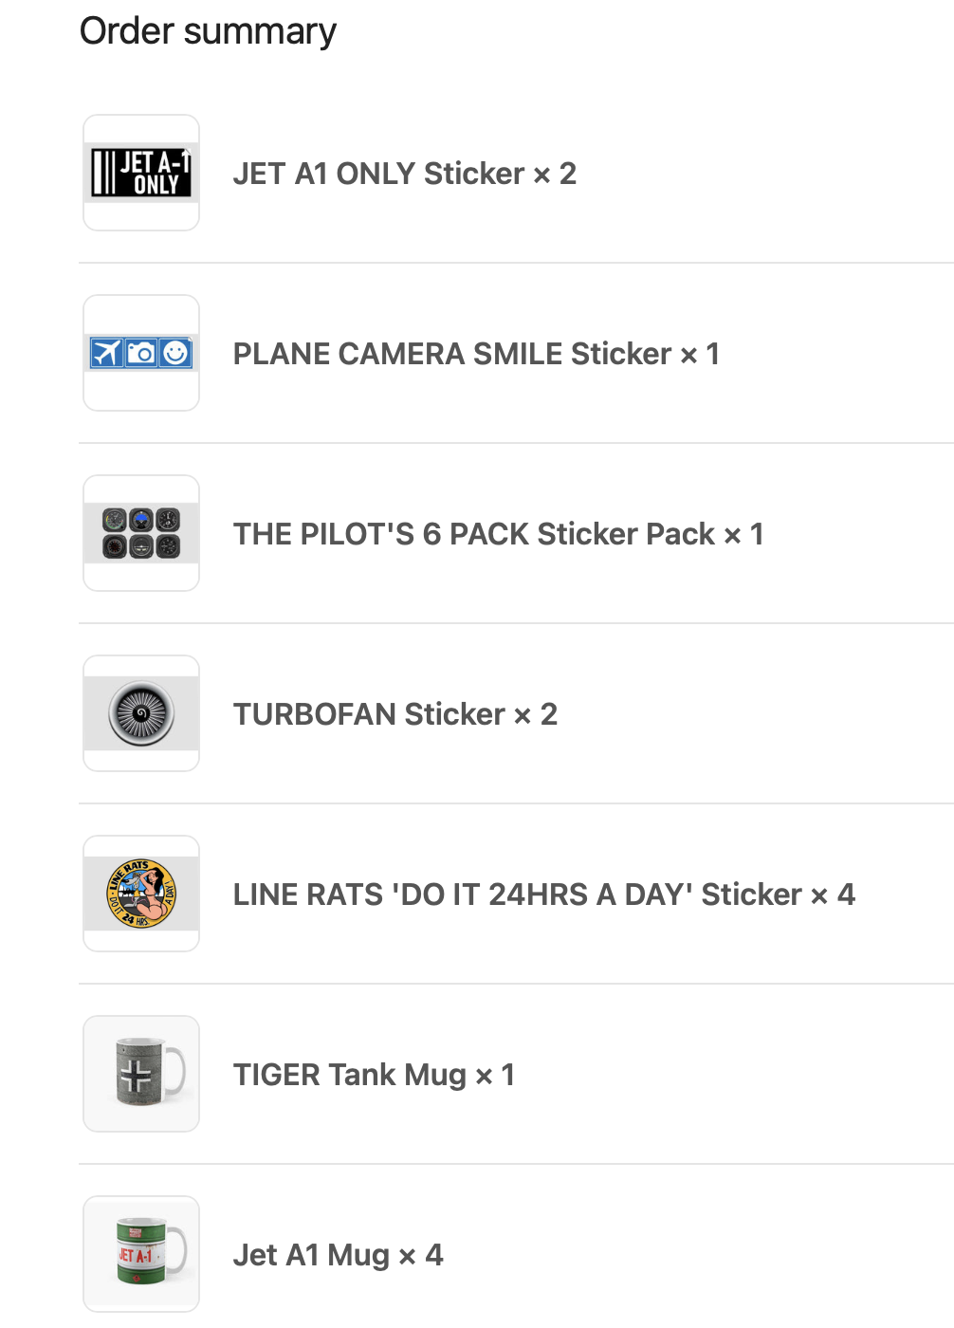The height and width of the screenshot is (1328, 954).
Task: Click the barcode stripes on JET A-1 ONLY thumbnail
Action: (103, 173)
